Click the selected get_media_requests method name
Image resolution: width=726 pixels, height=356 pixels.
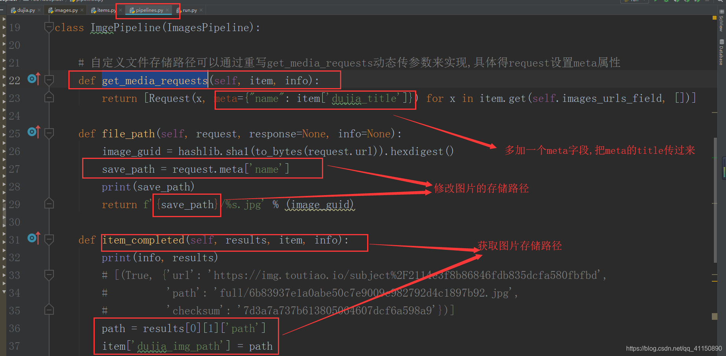pyautogui.click(x=155, y=81)
